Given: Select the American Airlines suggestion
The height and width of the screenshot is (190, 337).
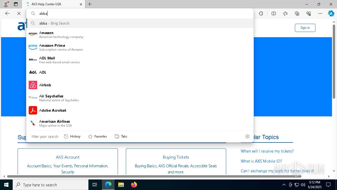Looking at the screenshot, I should (140, 123).
